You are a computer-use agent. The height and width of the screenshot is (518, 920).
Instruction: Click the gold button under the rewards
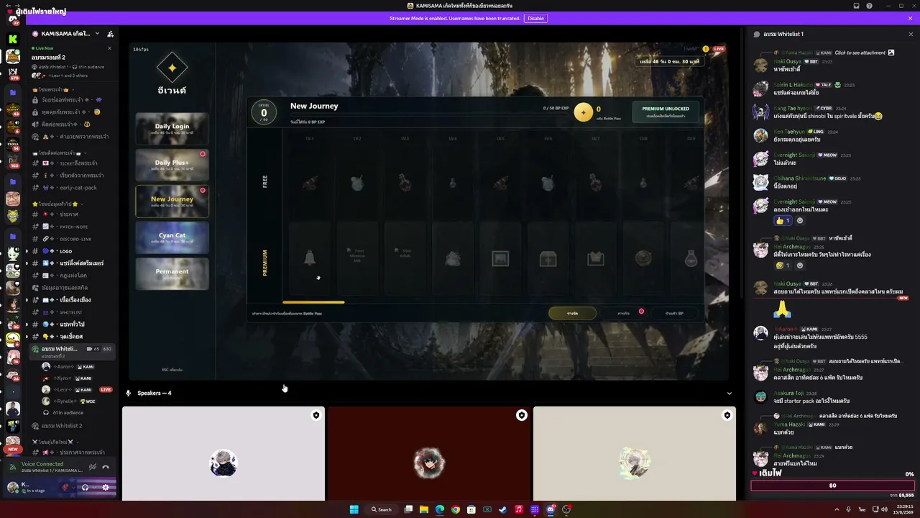tap(572, 313)
